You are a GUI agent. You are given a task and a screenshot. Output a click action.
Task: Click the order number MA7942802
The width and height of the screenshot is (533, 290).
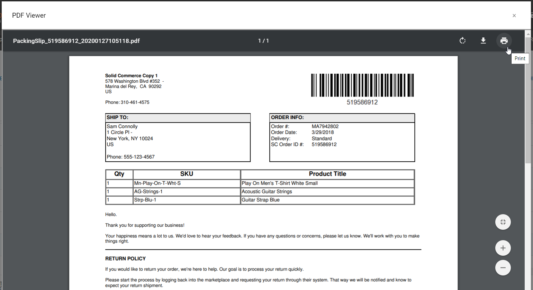pos(325,126)
